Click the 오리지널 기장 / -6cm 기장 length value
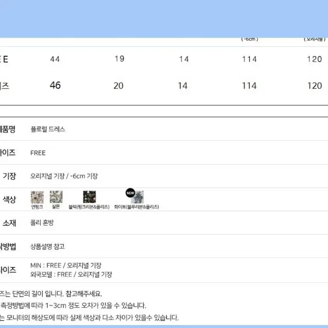The width and height of the screenshot is (328, 328). coord(64,176)
